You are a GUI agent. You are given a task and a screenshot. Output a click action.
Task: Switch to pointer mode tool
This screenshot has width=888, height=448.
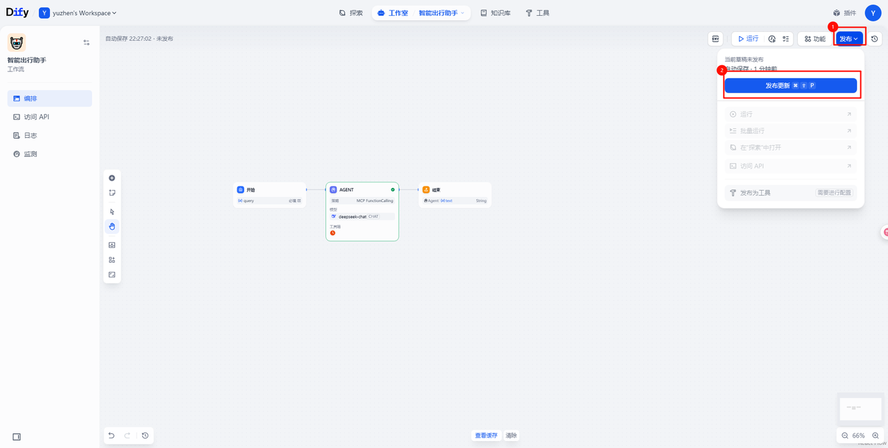pyautogui.click(x=112, y=212)
